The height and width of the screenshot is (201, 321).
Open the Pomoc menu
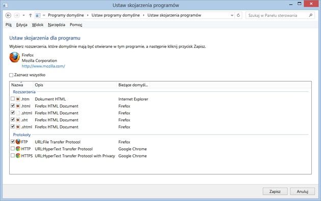click(76, 25)
